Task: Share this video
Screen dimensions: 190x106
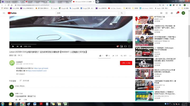Action: [x=115, y=56]
